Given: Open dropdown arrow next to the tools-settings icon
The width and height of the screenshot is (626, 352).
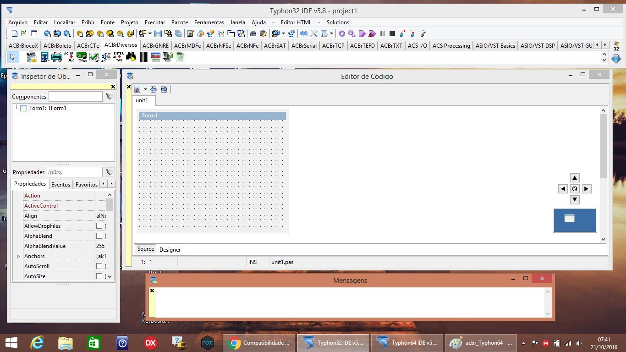Looking at the screenshot, I should tap(331, 33).
